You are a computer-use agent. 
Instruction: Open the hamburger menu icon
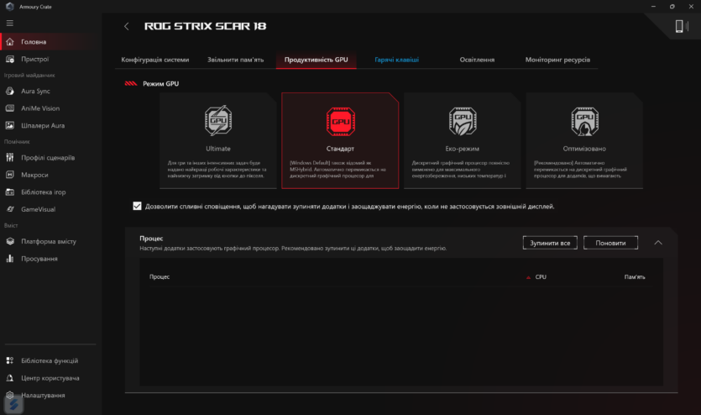point(10,24)
